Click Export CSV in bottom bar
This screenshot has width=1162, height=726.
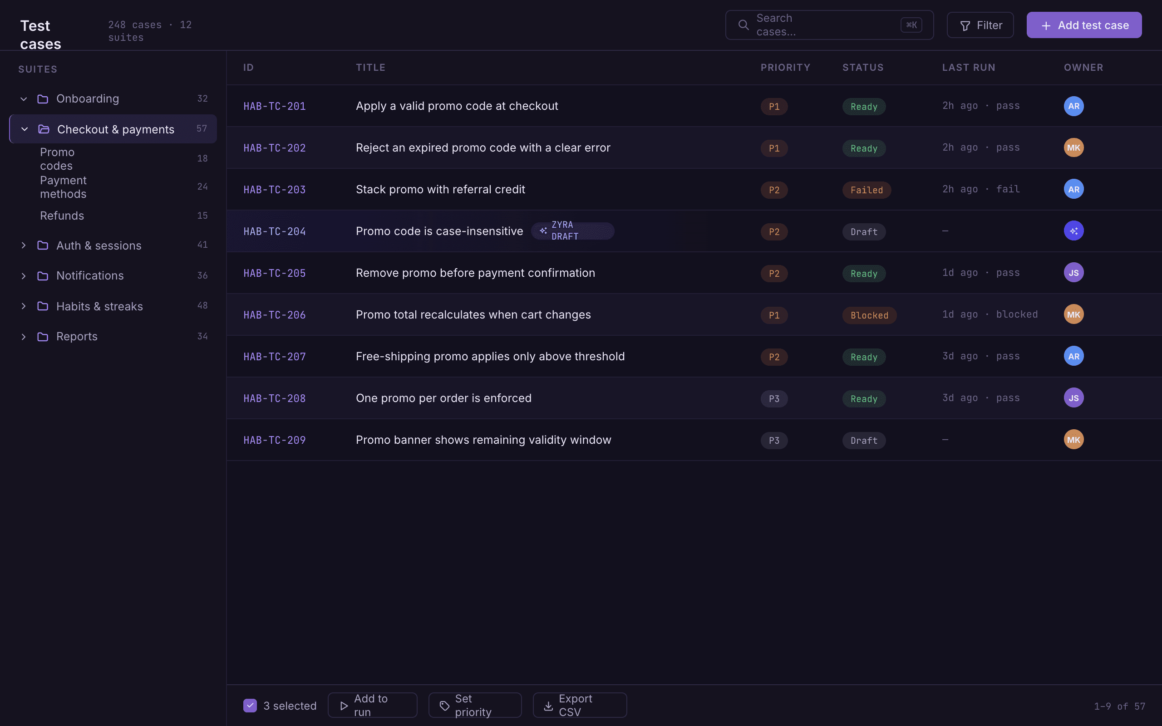[580, 705]
